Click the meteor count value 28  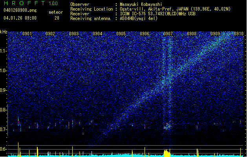[57, 18]
